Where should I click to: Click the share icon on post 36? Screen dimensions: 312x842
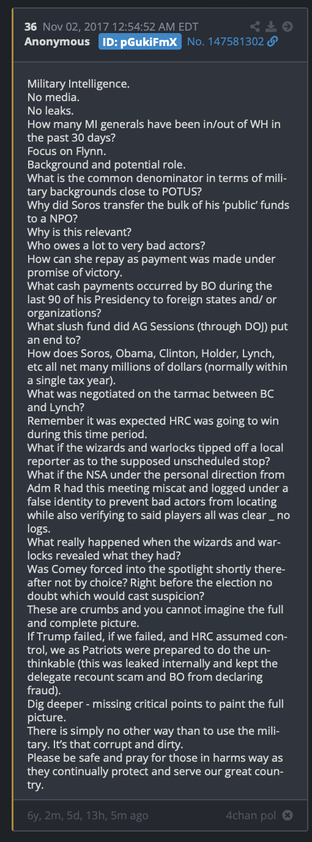256,26
